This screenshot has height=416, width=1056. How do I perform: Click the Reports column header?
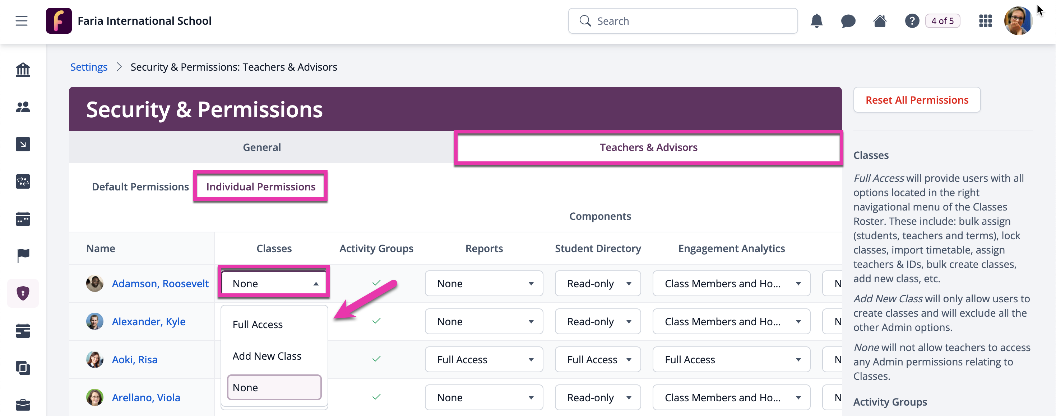[484, 248]
